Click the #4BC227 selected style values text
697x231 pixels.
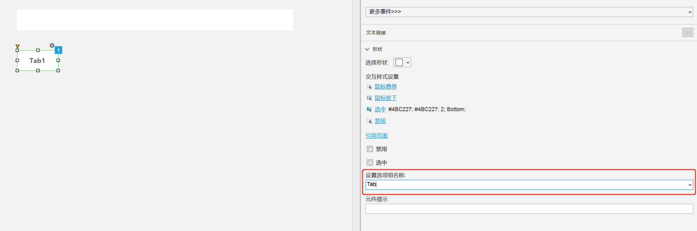point(427,110)
